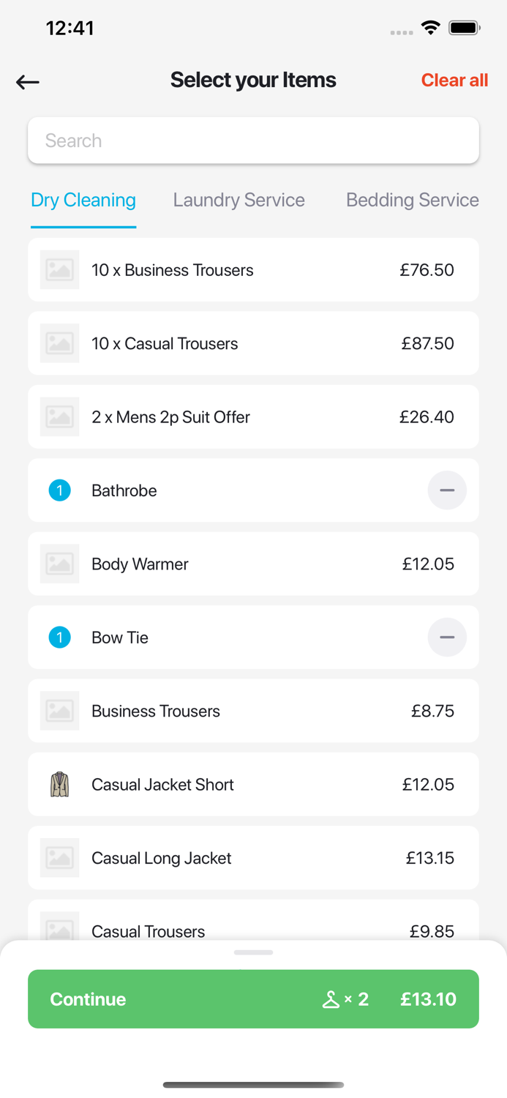The width and height of the screenshot is (507, 1098).
Task: Tap the Casual Long Jacket placeholder image
Action: 59,858
